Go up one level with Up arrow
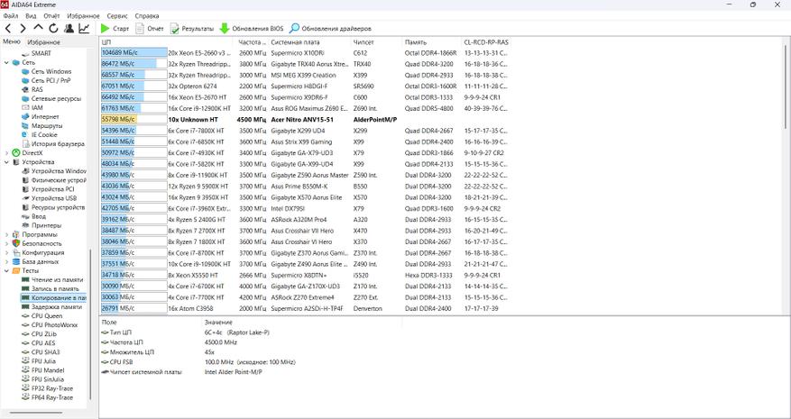Image resolution: width=791 pixels, height=419 pixels. (38, 28)
